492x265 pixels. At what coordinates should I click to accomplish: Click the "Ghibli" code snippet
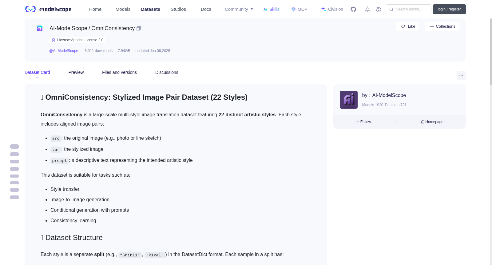coord(130,255)
